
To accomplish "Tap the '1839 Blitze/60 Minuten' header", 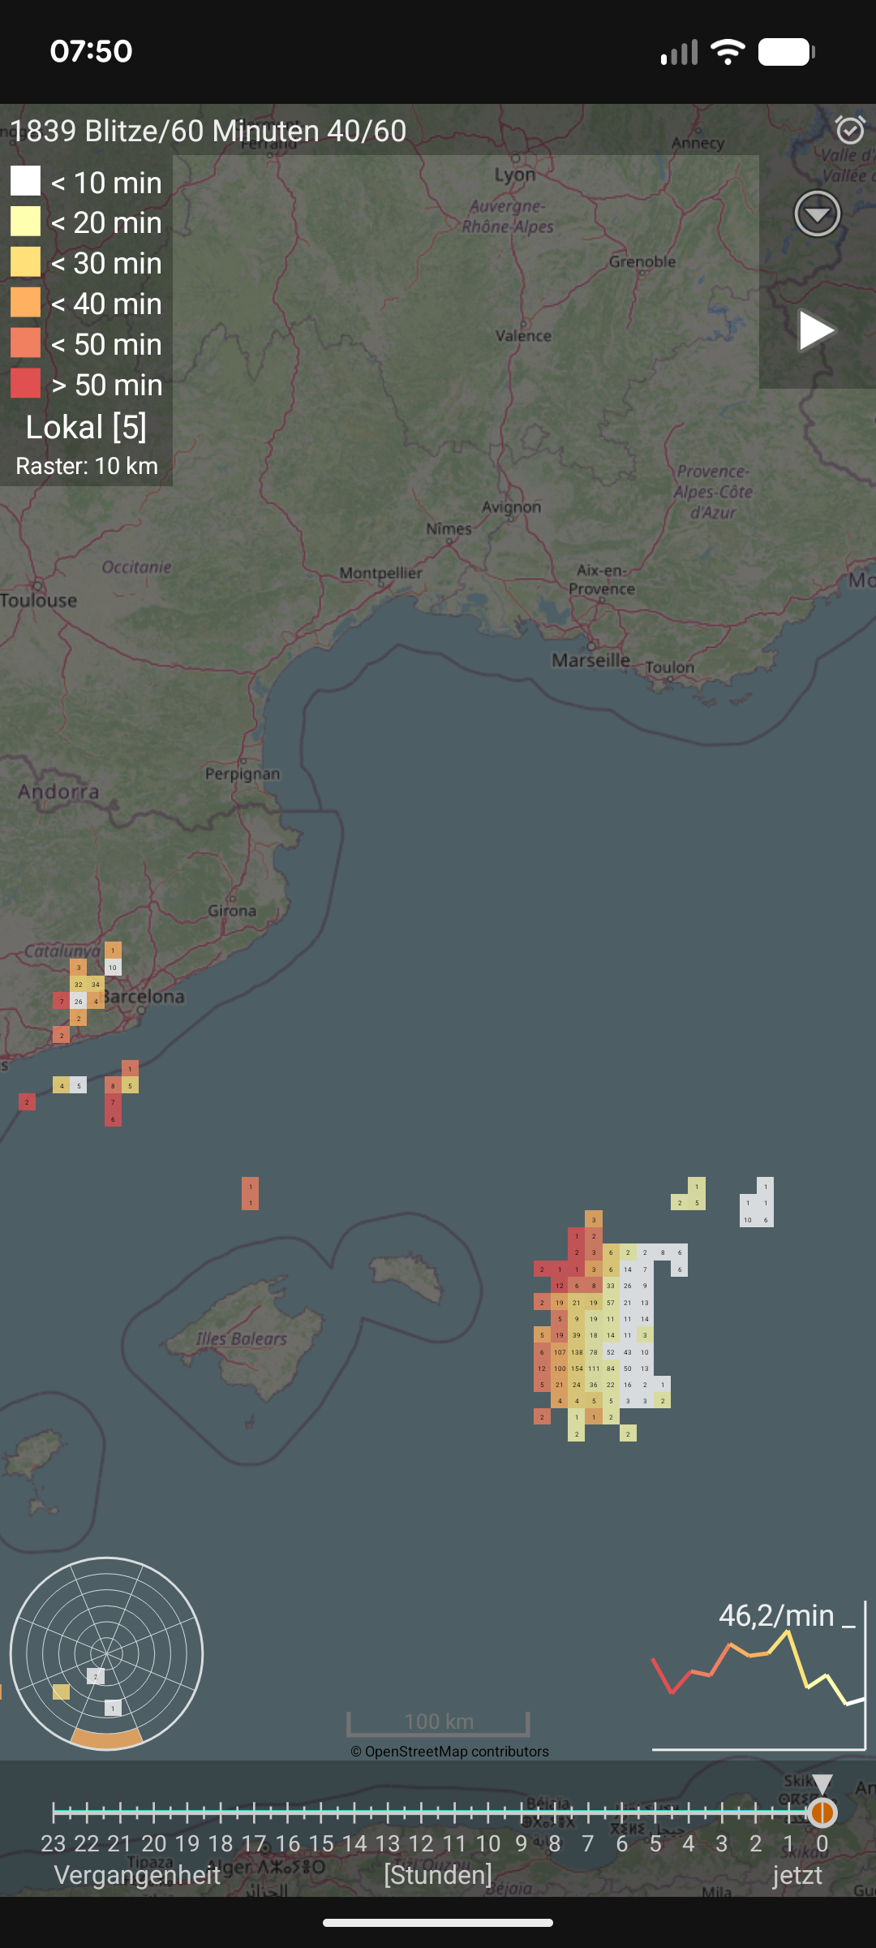I will point(208,131).
